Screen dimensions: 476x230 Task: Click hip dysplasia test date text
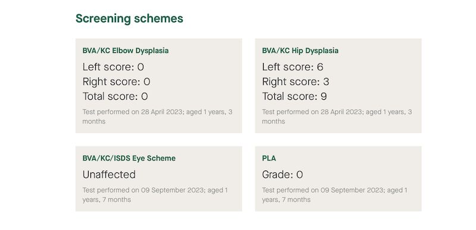[337, 116]
